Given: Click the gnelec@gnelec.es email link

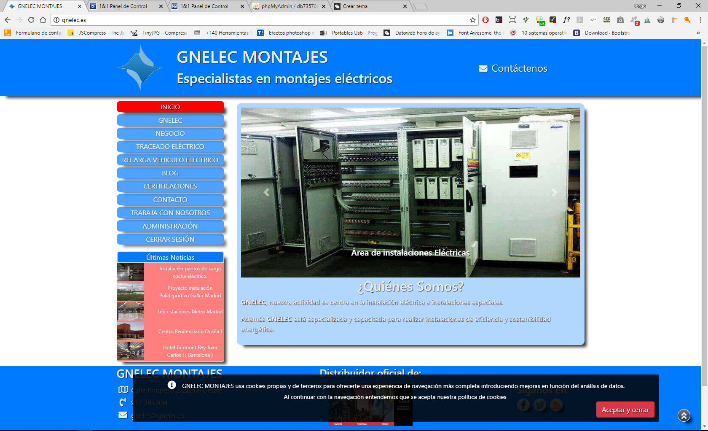Looking at the screenshot, I should tap(158, 415).
